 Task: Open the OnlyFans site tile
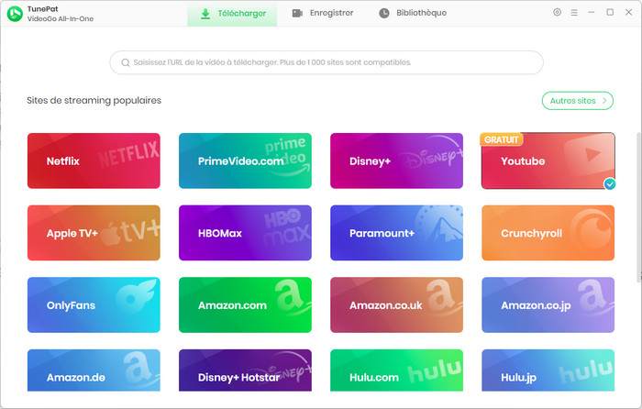click(x=94, y=304)
